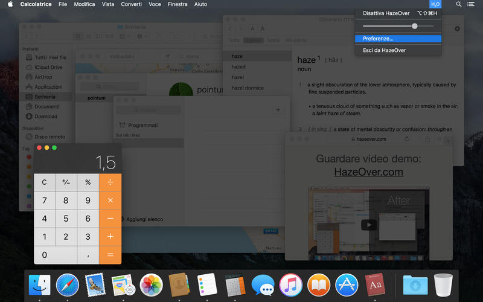Open Contacts icon in the Dock

pos(179,285)
